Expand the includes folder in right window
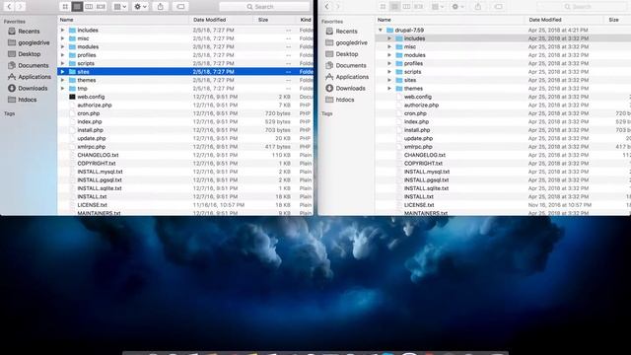Screen dimensions: 631x355 tap(389, 38)
